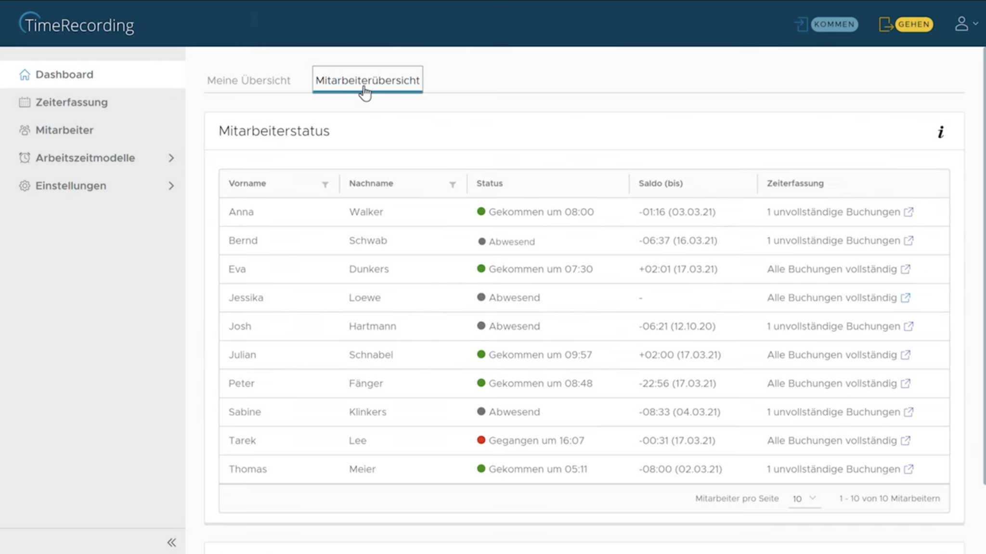Click saldo '+02:00 (17.03.21)'

[x=680, y=355]
